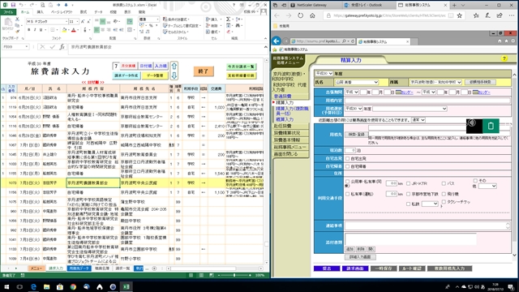Open Edge from the Windows taskbar

(x=33, y=286)
